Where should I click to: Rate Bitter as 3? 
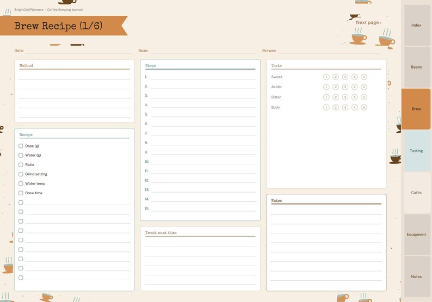click(345, 97)
